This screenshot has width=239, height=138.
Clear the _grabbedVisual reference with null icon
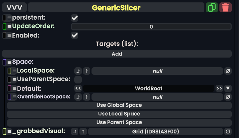click(228, 132)
